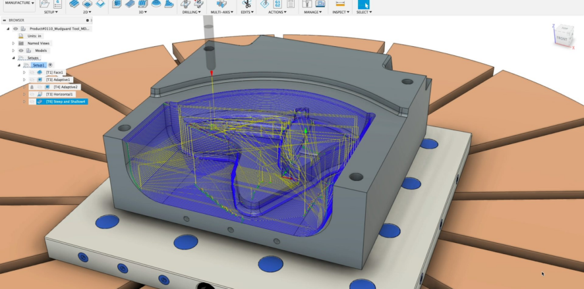Toggle visibility of the Face1 toolpath
The height and width of the screenshot is (289, 584).
click(x=32, y=72)
